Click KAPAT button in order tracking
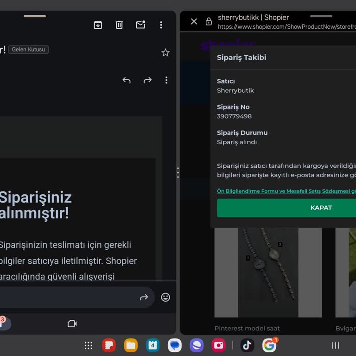This screenshot has height=356, width=356. pyautogui.click(x=286, y=208)
